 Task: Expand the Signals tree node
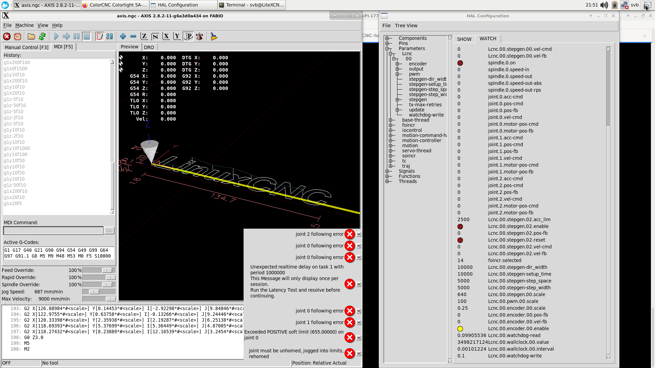pos(387,171)
